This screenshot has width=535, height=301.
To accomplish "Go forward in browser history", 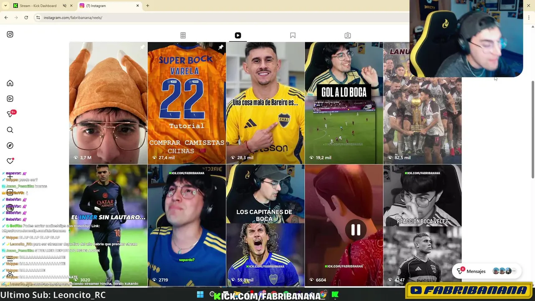I will click(x=16, y=18).
